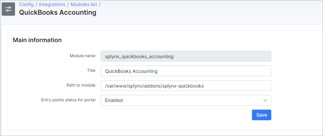Click the Path to module label
Screen dimensions: 323x136
81,85
